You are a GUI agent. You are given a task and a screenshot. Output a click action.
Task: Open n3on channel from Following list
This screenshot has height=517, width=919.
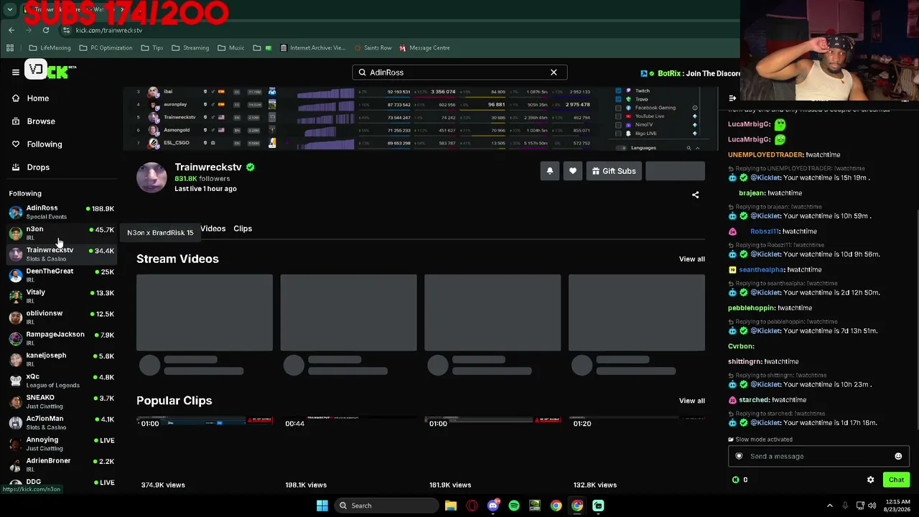(x=61, y=233)
